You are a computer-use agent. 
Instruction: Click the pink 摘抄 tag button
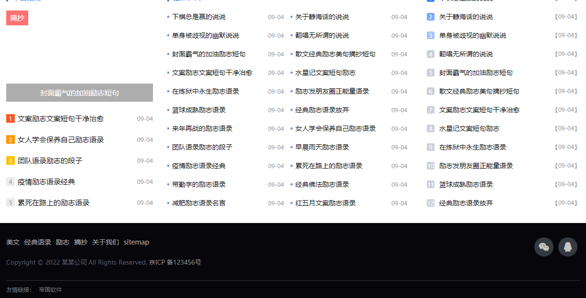pos(17,18)
